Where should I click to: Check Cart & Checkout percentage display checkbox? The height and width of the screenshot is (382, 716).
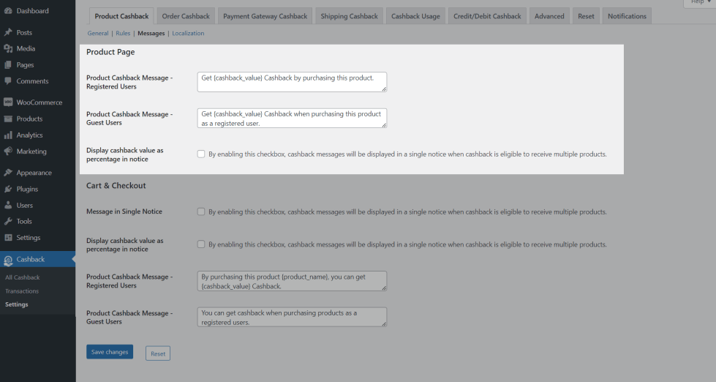click(201, 244)
